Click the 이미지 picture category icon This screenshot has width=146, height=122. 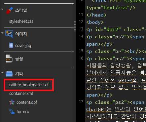point(9,34)
